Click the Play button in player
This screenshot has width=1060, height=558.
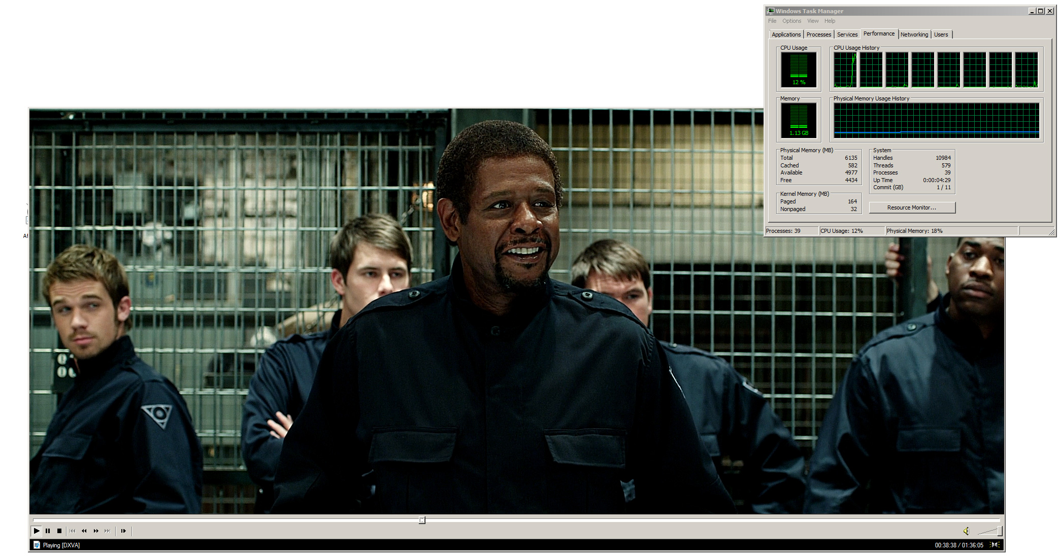point(37,531)
